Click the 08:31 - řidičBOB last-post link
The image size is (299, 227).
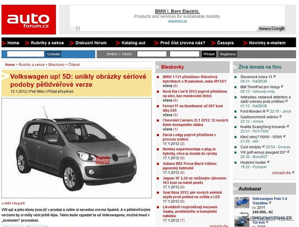pos(253,81)
